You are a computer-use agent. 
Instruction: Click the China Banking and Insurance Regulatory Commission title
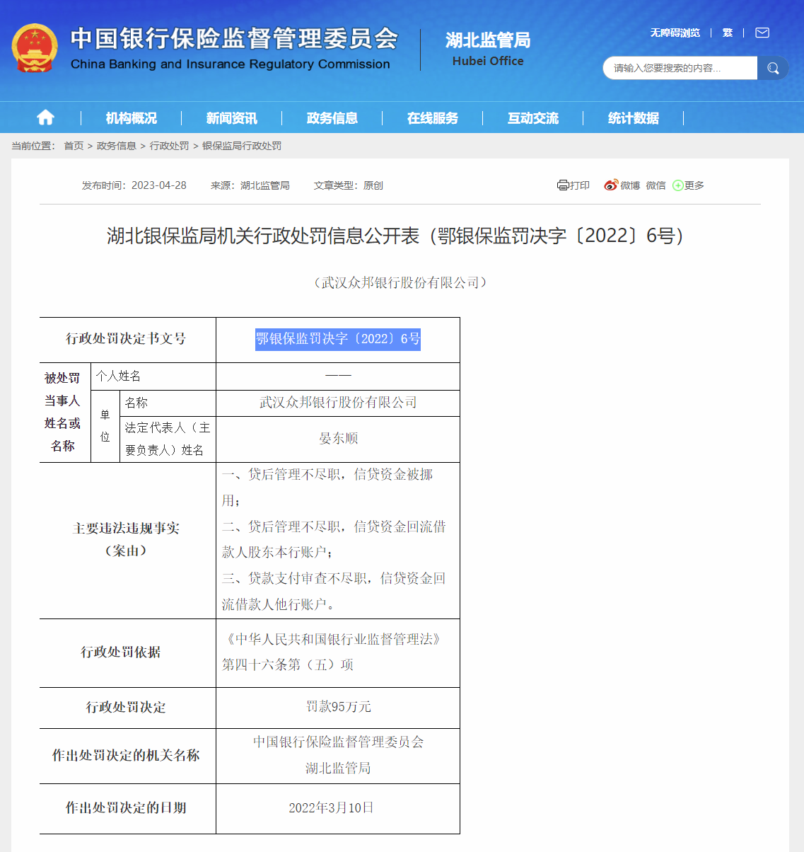pos(233,48)
